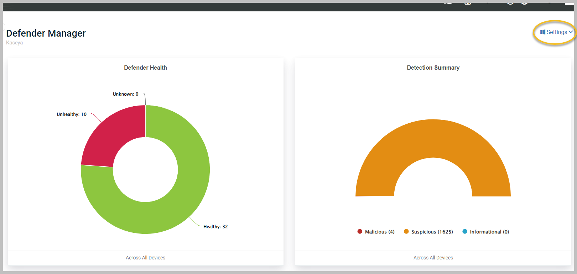Click the Defender Health card title

145,68
